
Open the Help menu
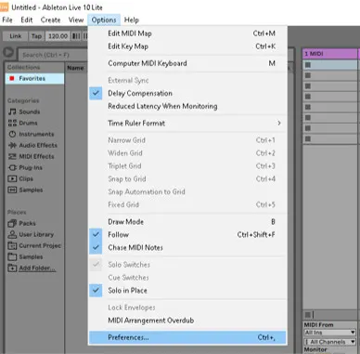[x=132, y=20]
